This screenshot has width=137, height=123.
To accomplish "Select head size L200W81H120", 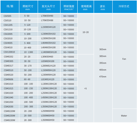I will (x=49, y=66).
